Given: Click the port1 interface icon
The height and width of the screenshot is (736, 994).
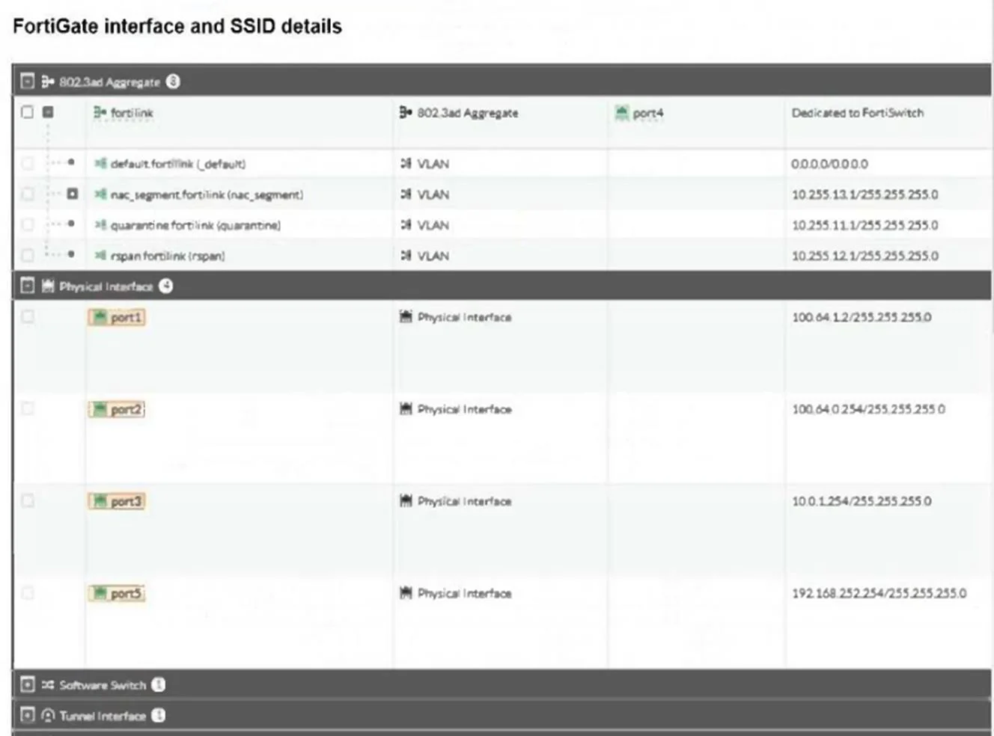Looking at the screenshot, I should click(100, 316).
